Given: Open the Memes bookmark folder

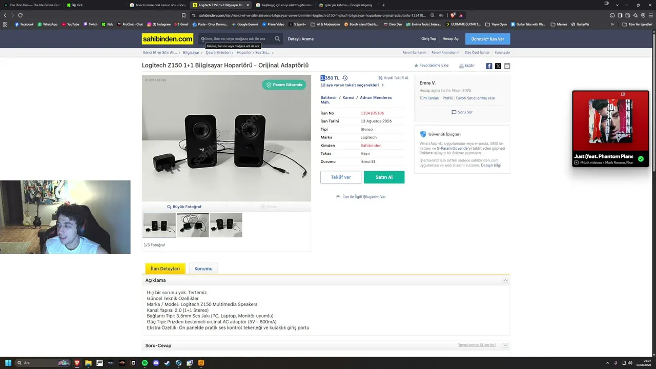Looking at the screenshot, I should point(559,24).
